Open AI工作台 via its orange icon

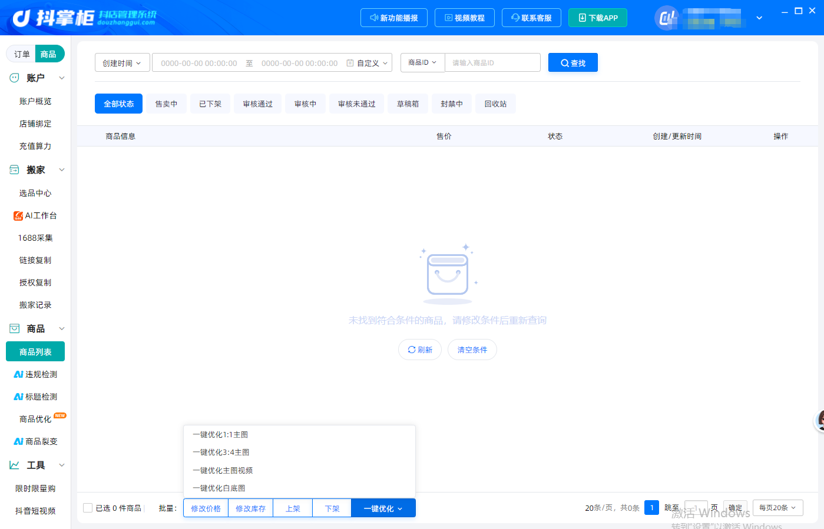(x=18, y=216)
